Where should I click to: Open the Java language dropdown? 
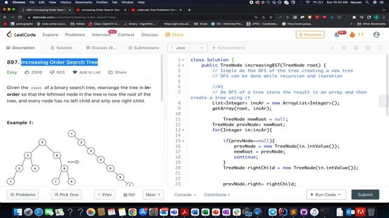(187, 48)
